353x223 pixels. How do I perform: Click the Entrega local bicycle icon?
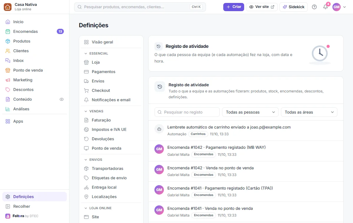(x=86, y=187)
